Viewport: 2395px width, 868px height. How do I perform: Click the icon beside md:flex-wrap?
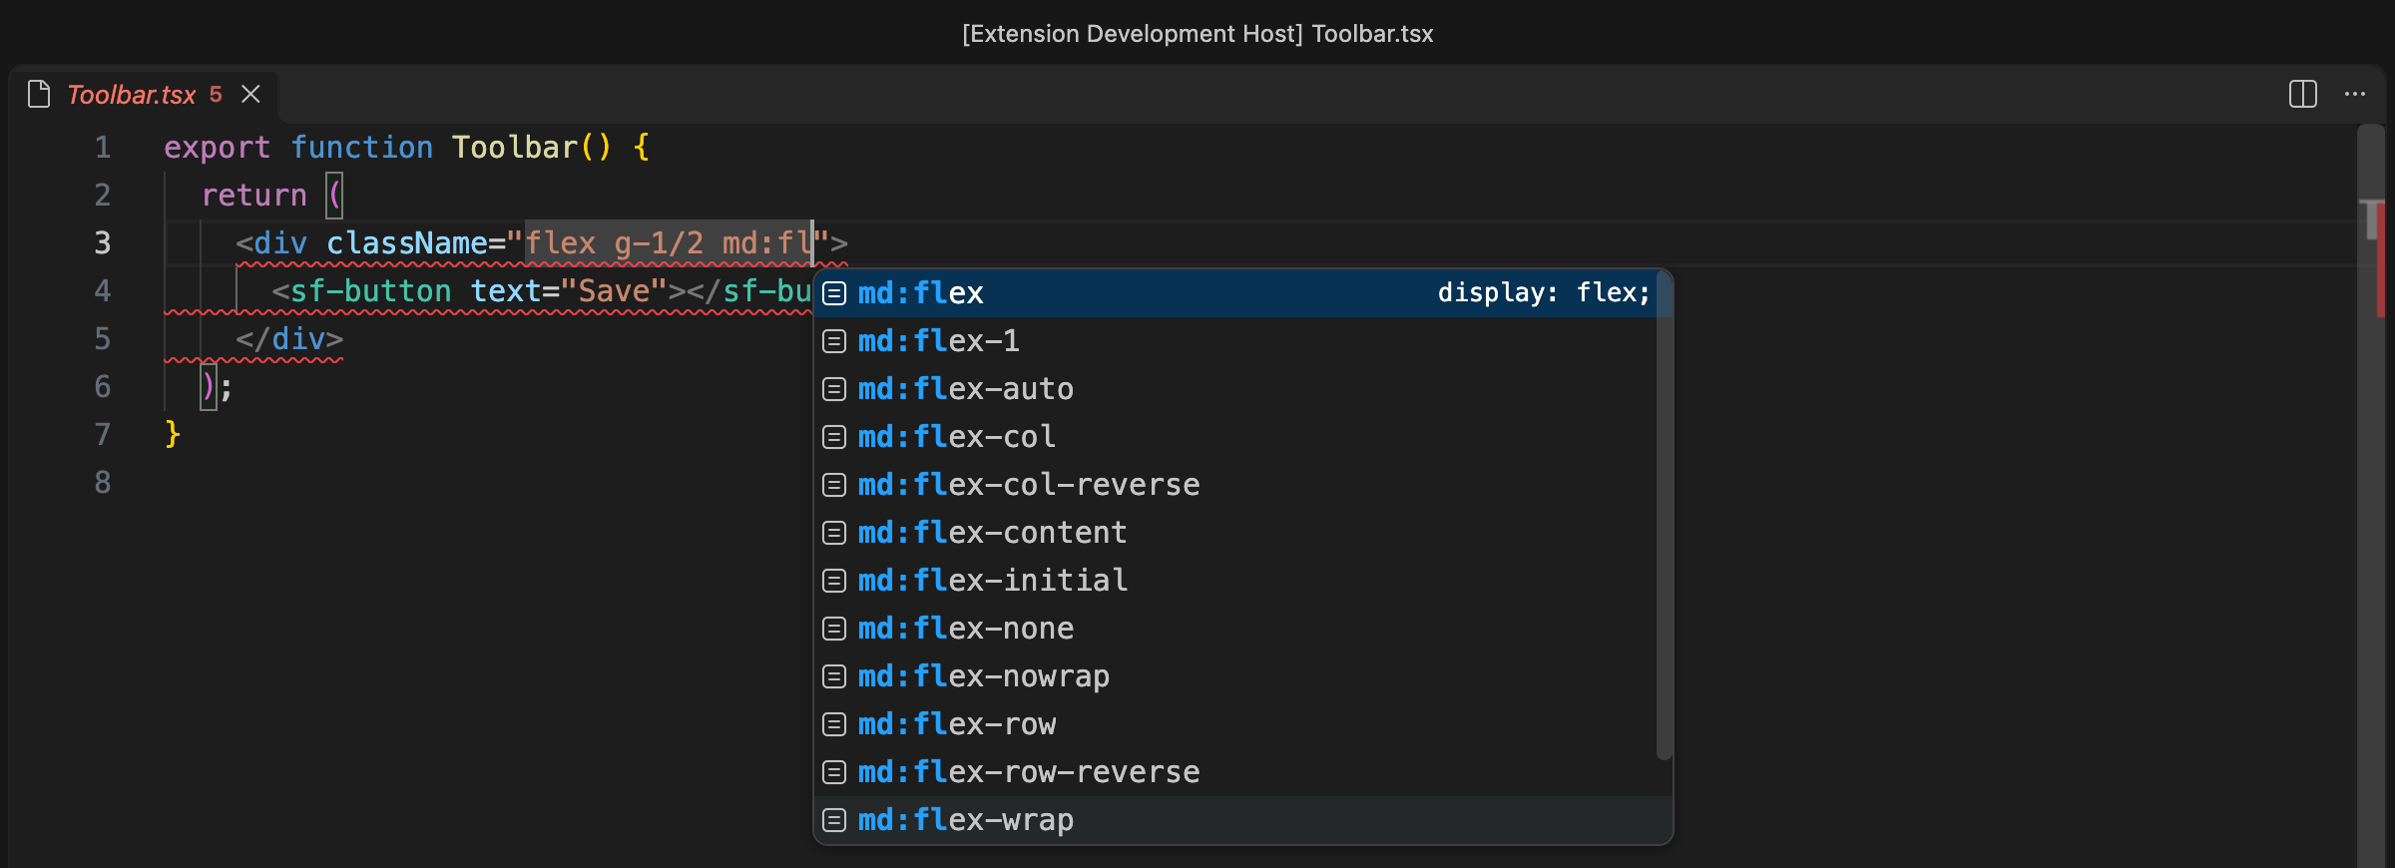pyautogui.click(x=834, y=820)
